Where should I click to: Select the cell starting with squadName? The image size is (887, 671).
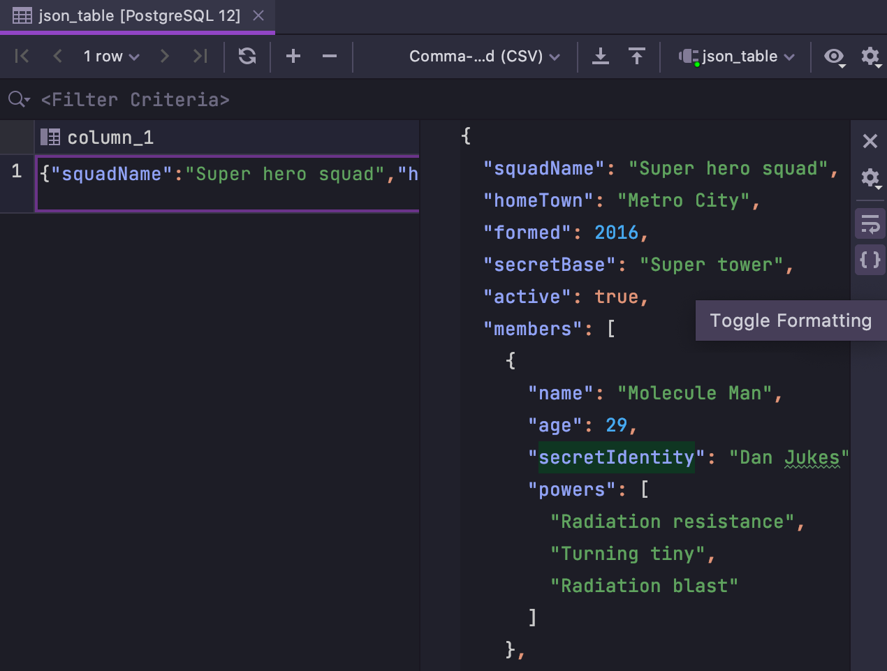[228, 184]
